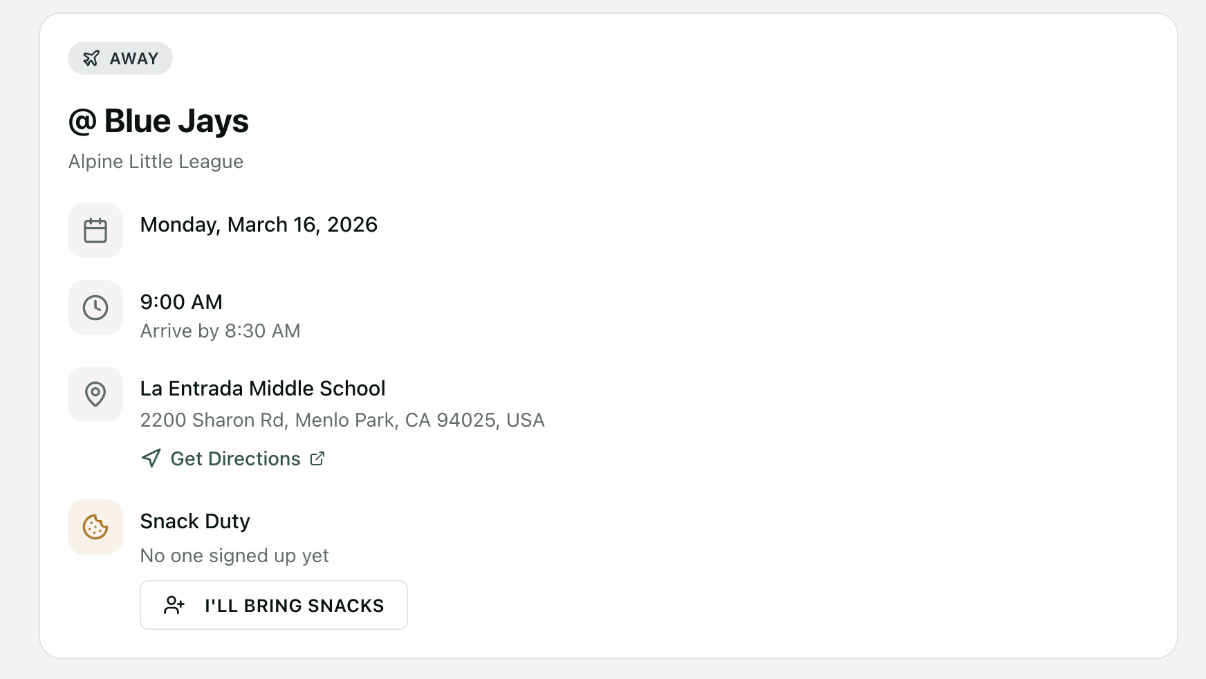Select the Monday, March 16, 2026 date

(x=259, y=224)
